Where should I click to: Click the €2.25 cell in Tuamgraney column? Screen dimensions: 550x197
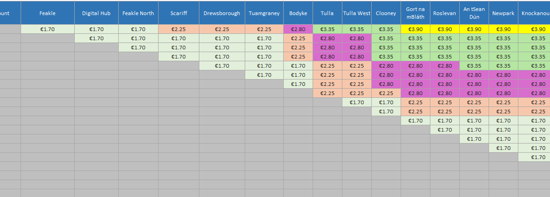tap(264, 29)
